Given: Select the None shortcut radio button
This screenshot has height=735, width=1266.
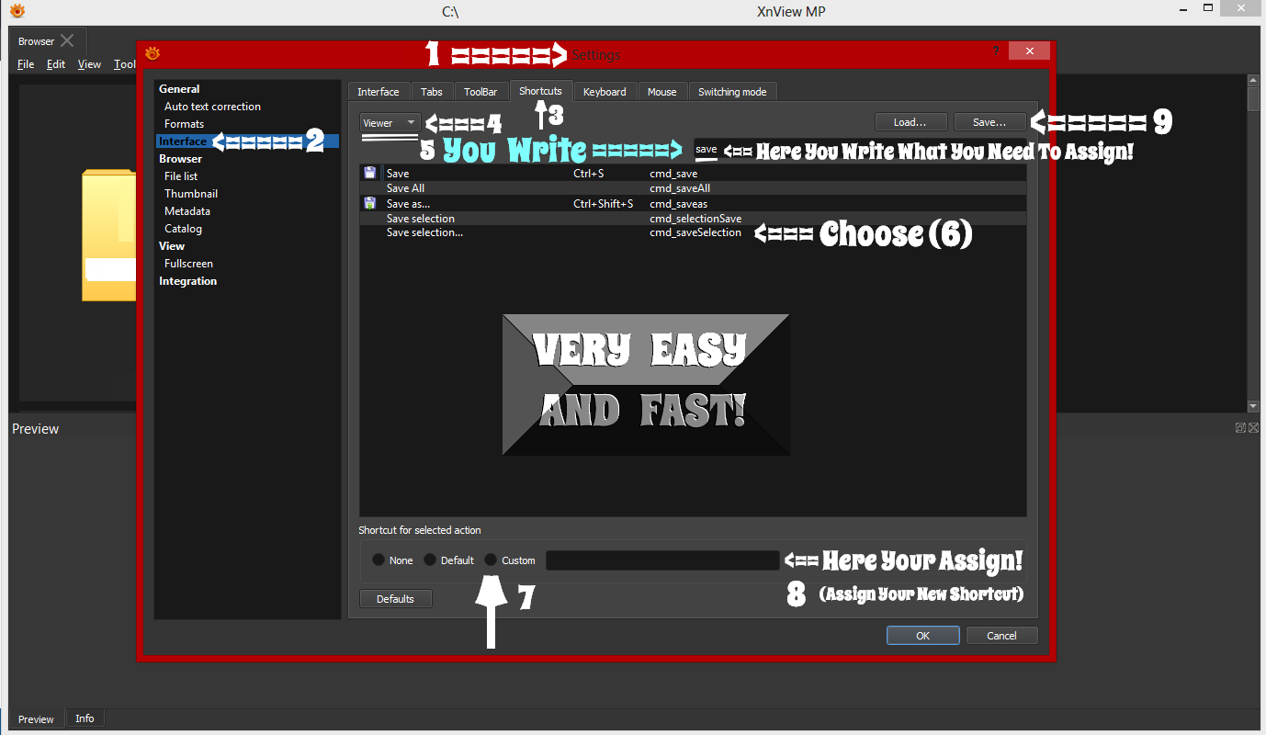Looking at the screenshot, I should (x=379, y=560).
